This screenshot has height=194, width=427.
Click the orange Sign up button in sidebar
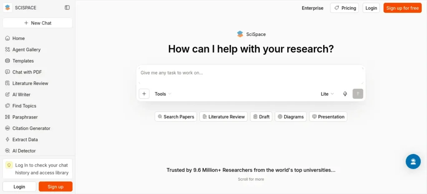coord(55,187)
